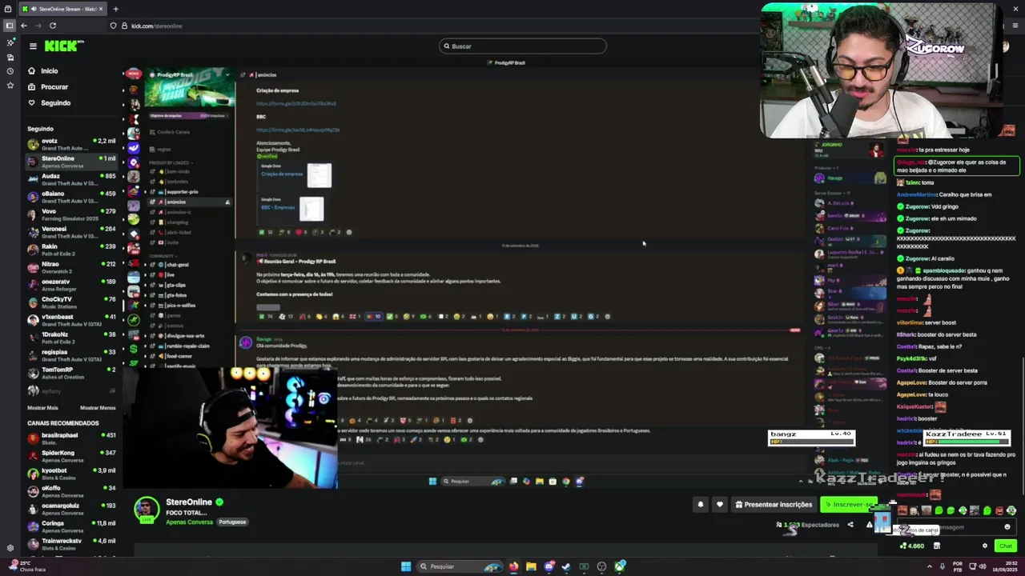Toggle follow heart for StereOnline
The image size is (1025, 576).
tap(720, 505)
